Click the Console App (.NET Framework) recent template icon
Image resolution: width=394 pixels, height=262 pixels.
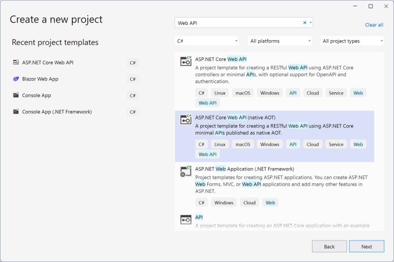click(x=16, y=111)
